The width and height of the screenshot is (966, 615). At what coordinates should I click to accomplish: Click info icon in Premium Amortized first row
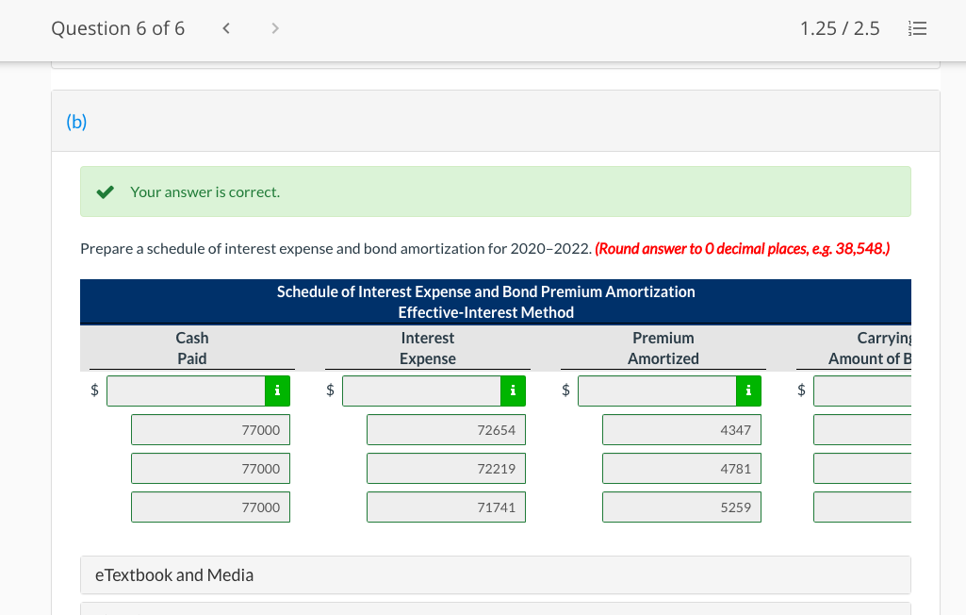748,391
